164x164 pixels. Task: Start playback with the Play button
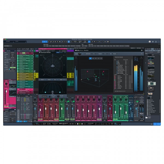80,124
